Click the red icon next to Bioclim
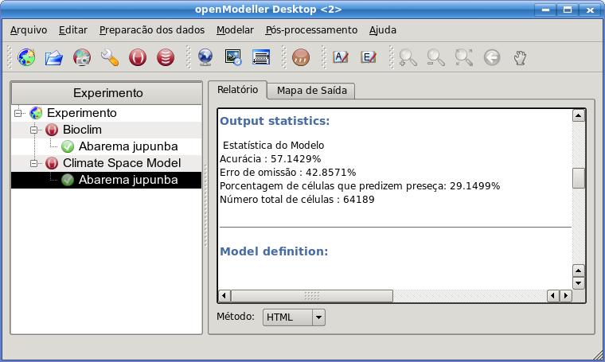 click(52, 130)
